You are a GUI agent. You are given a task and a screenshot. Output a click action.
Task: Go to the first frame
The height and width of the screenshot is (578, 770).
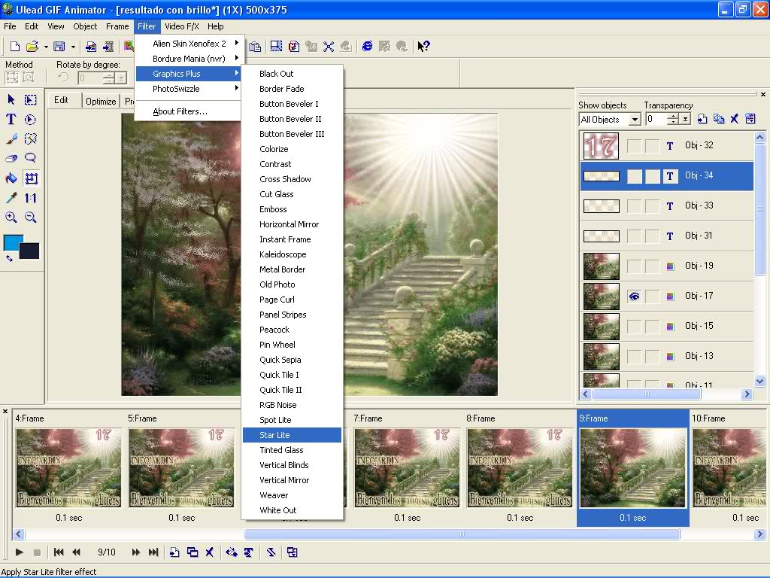[59, 552]
